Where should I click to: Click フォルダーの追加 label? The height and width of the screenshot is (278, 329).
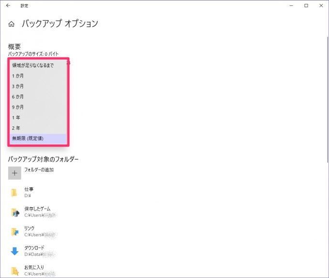(x=39, y=170)
